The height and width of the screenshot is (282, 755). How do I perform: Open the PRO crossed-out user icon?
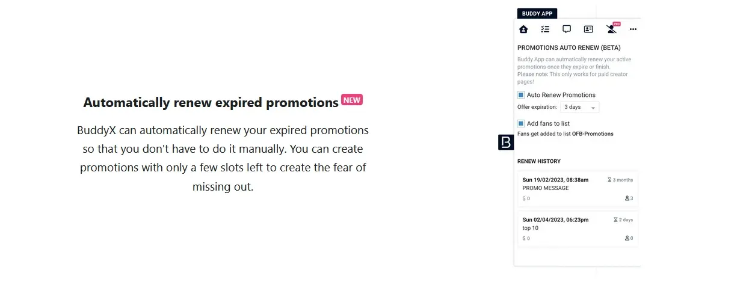[612, 28]
